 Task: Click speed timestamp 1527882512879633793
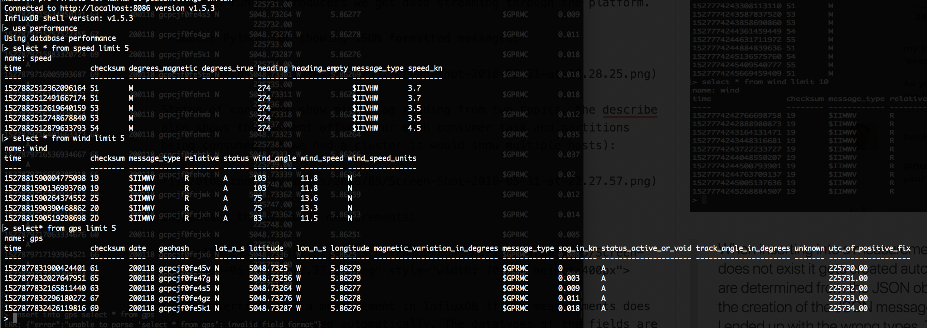pyautogui.click(x=45, y=128)
